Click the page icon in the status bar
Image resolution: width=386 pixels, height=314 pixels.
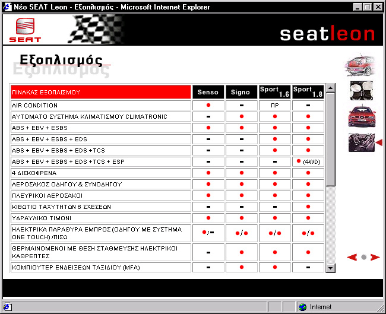7,307
